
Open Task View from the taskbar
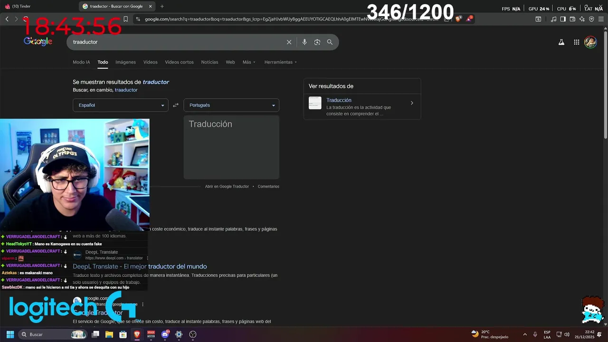95,334
